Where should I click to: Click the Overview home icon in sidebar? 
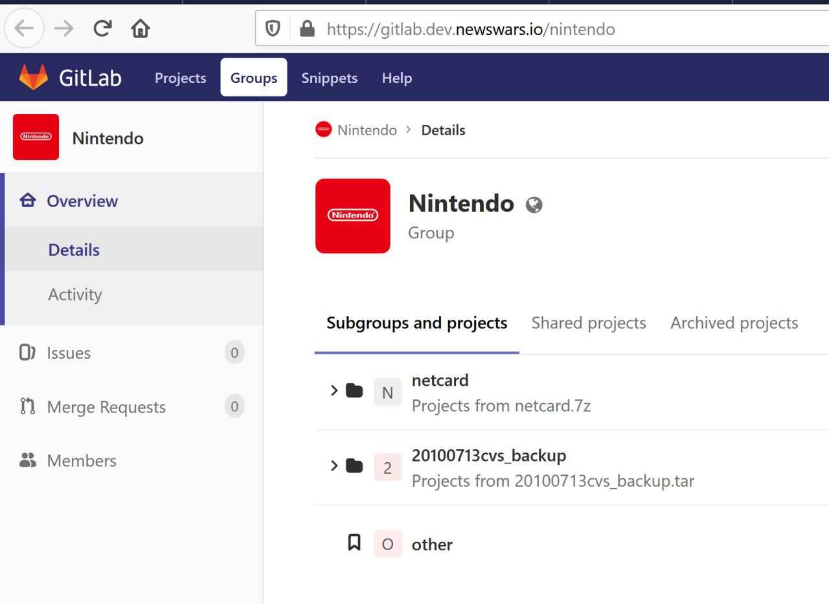[28, 201]
